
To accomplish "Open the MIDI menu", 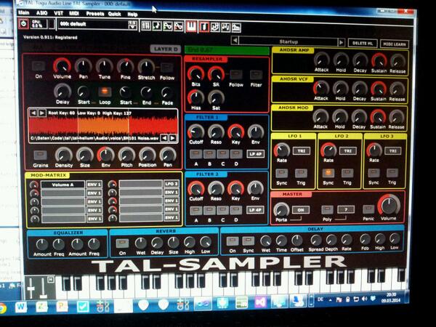I will [74, 13].
